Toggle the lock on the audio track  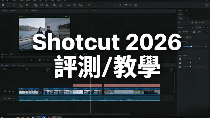[x=6, y=98]
